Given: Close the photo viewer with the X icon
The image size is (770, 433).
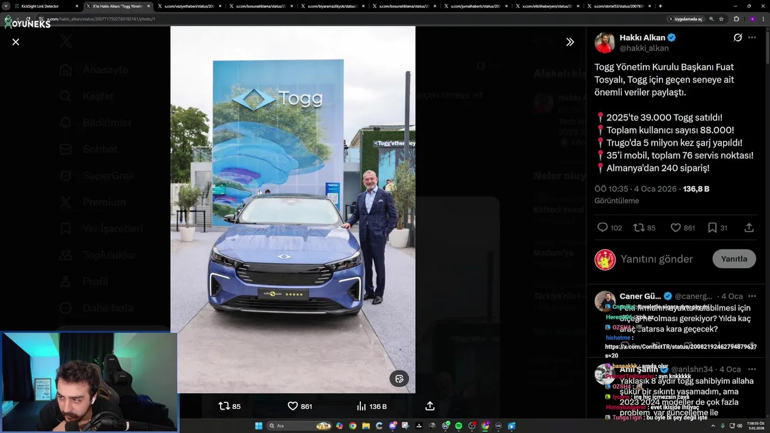Looking at the screenshot, I should (16, 42).
